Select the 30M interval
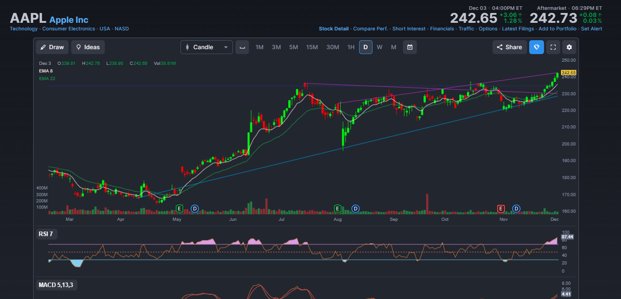The height and width of the screenshot is (299, 621). 333,47
